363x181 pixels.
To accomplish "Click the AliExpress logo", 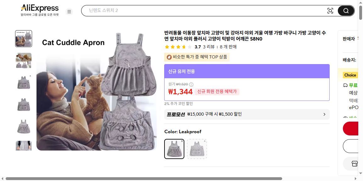I will [x=40, y=8].
